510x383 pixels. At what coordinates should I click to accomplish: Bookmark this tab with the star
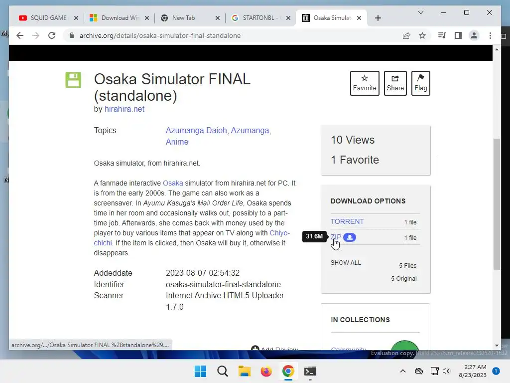coord(422,35)
